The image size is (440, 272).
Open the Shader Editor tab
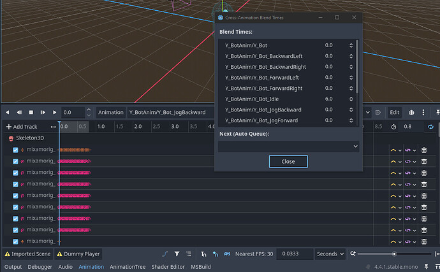[x=168, y=267]
